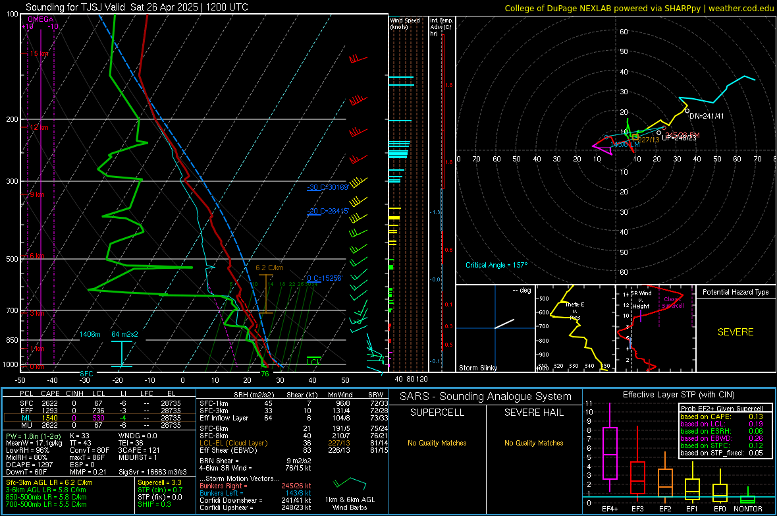Screen dimensions: 777x516
Task: Click the DCAPE = 1297 value
Action: tap(29, 465)
